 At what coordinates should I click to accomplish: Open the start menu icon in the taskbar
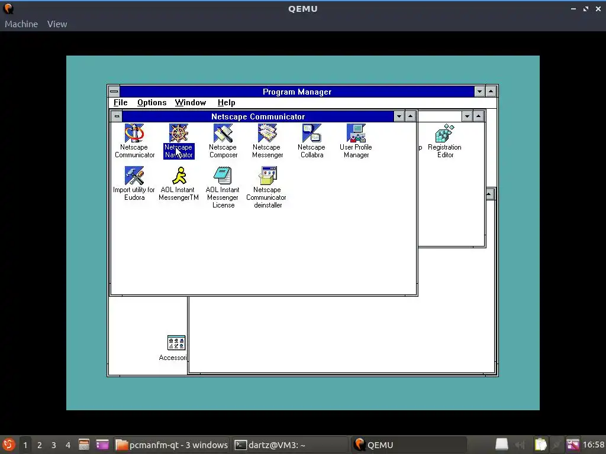click(8, 445)
